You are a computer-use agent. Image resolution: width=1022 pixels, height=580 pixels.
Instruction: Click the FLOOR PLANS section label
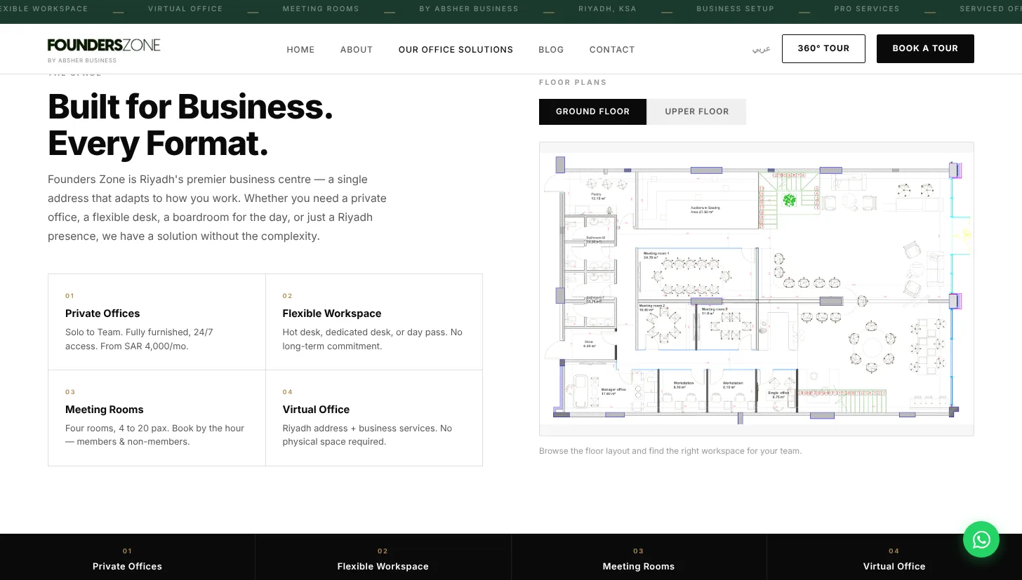tap(573, 83)
